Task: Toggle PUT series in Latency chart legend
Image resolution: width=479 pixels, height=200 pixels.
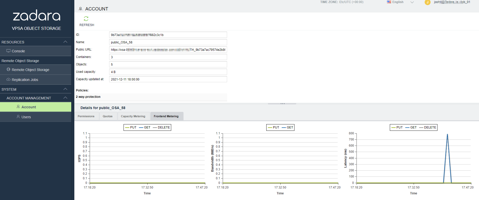Action: [397, 127]
